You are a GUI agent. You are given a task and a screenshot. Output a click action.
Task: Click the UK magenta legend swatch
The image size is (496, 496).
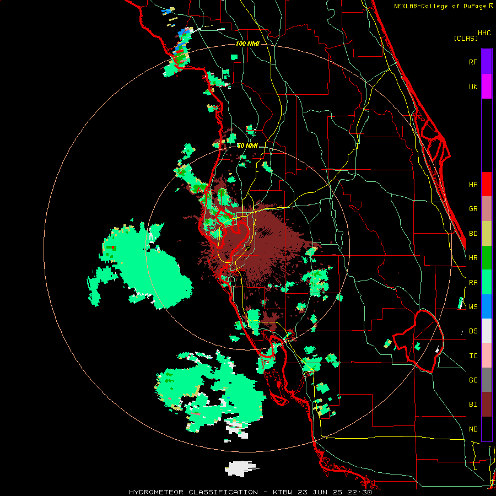[x=487, y=87]
